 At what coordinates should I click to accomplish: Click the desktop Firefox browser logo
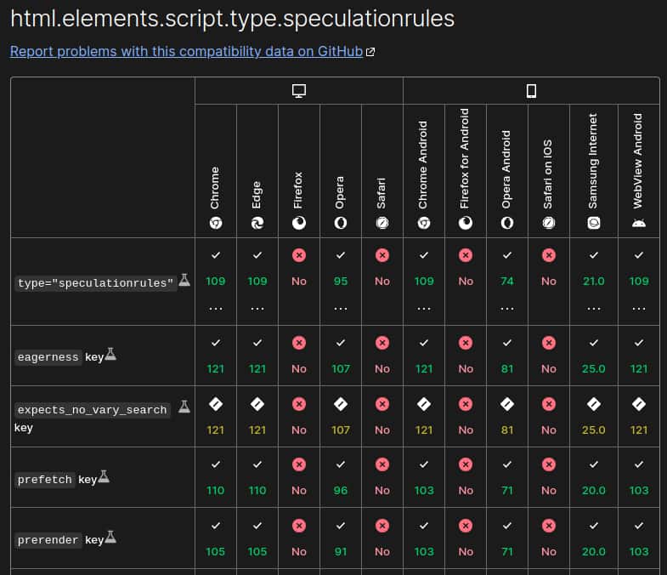299,222
